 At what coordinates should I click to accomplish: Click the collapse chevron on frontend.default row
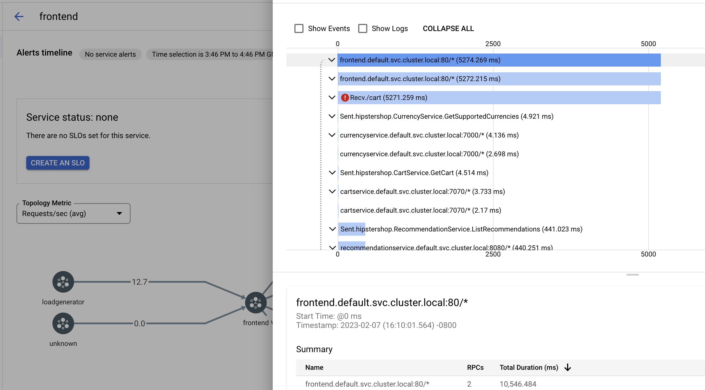[331, 59]
